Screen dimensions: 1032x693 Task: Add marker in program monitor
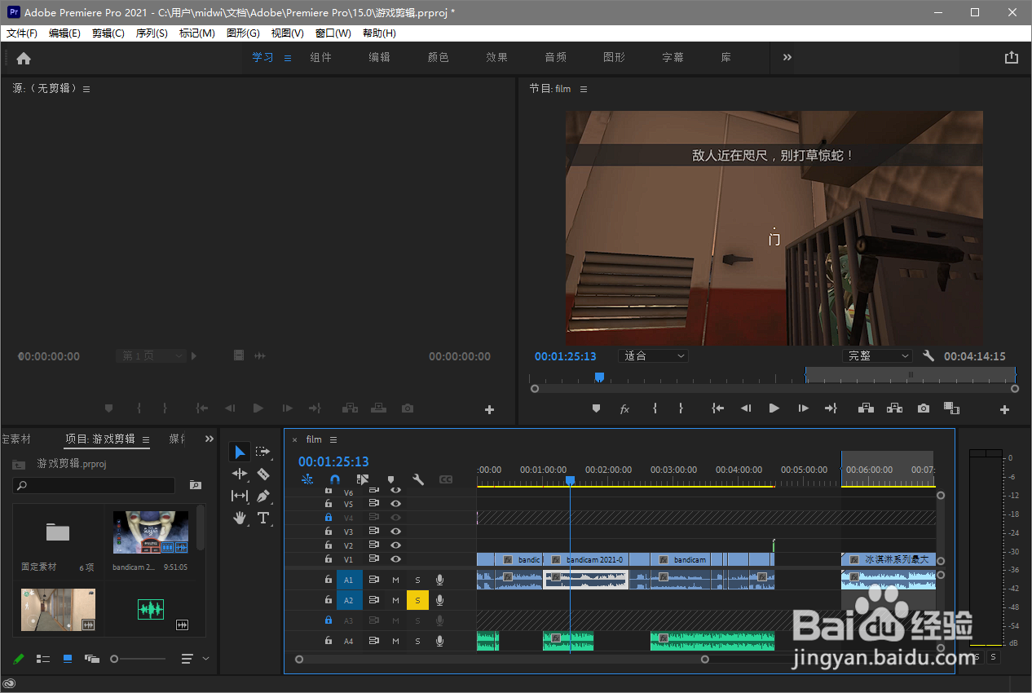click(x=596, y=408)
